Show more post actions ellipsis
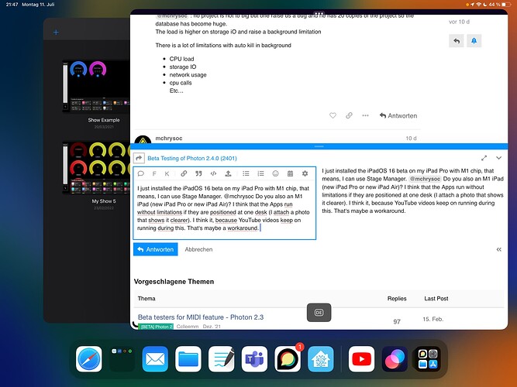The width and height of the screenshot is (517, 387). 365,115
